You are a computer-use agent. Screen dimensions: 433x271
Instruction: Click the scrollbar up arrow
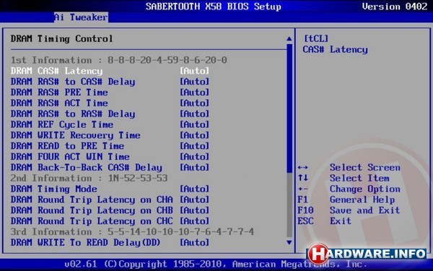tap(289, 39)
